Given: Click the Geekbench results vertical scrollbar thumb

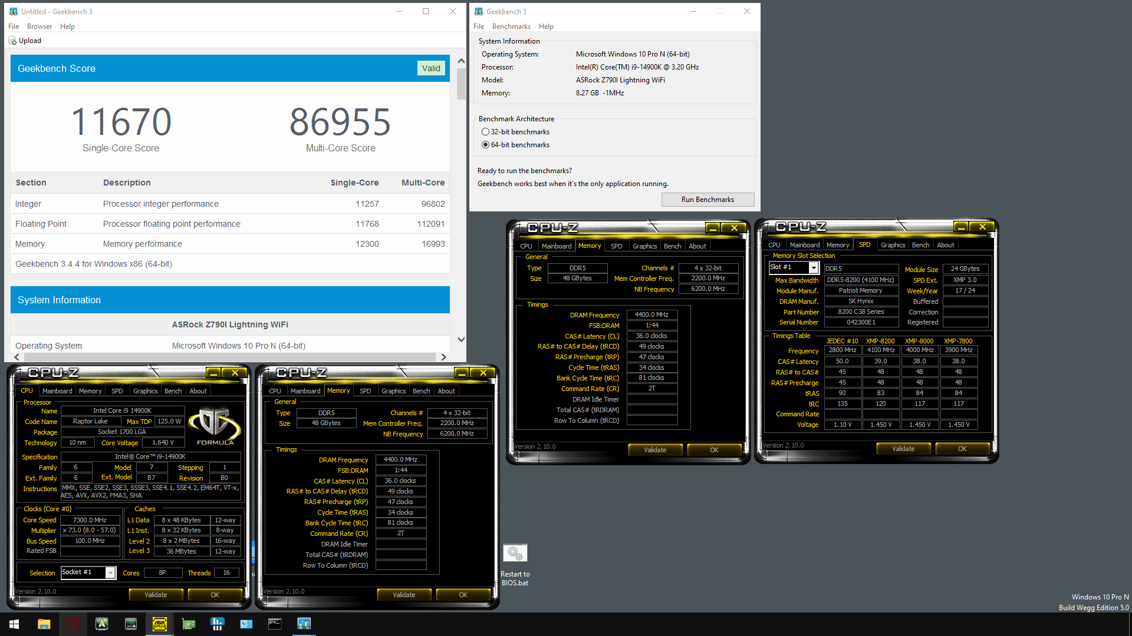Looking at the screenshot, I should [x=461, y=84].
